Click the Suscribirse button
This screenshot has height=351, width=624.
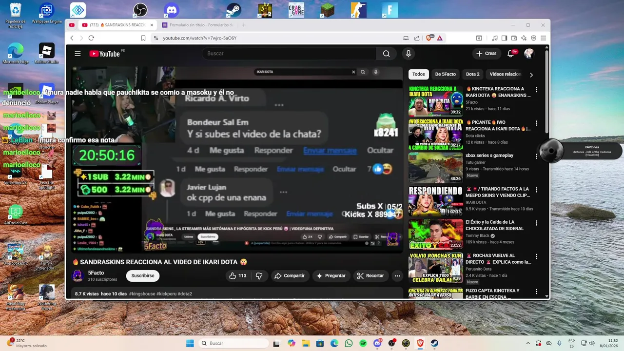click(143, 276)
